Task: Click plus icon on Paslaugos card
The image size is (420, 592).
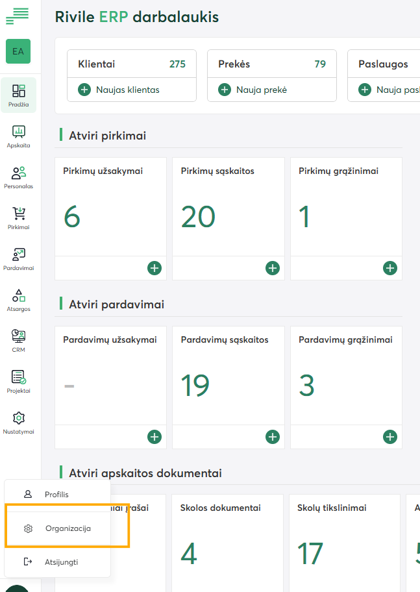Action: (x=364, y=90)
